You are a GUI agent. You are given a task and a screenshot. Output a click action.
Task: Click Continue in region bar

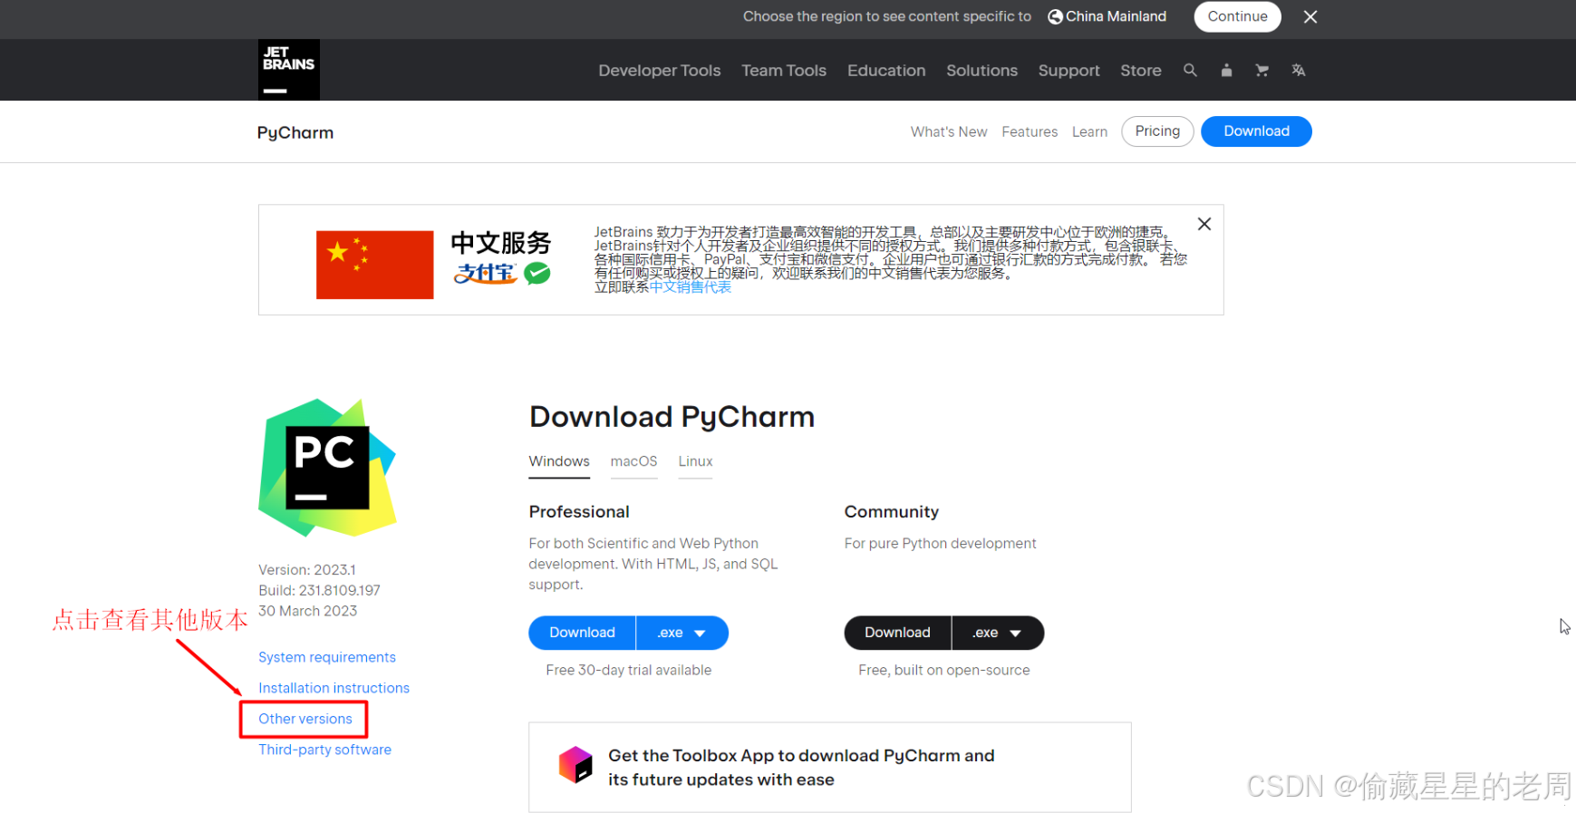pos(1237,16)
